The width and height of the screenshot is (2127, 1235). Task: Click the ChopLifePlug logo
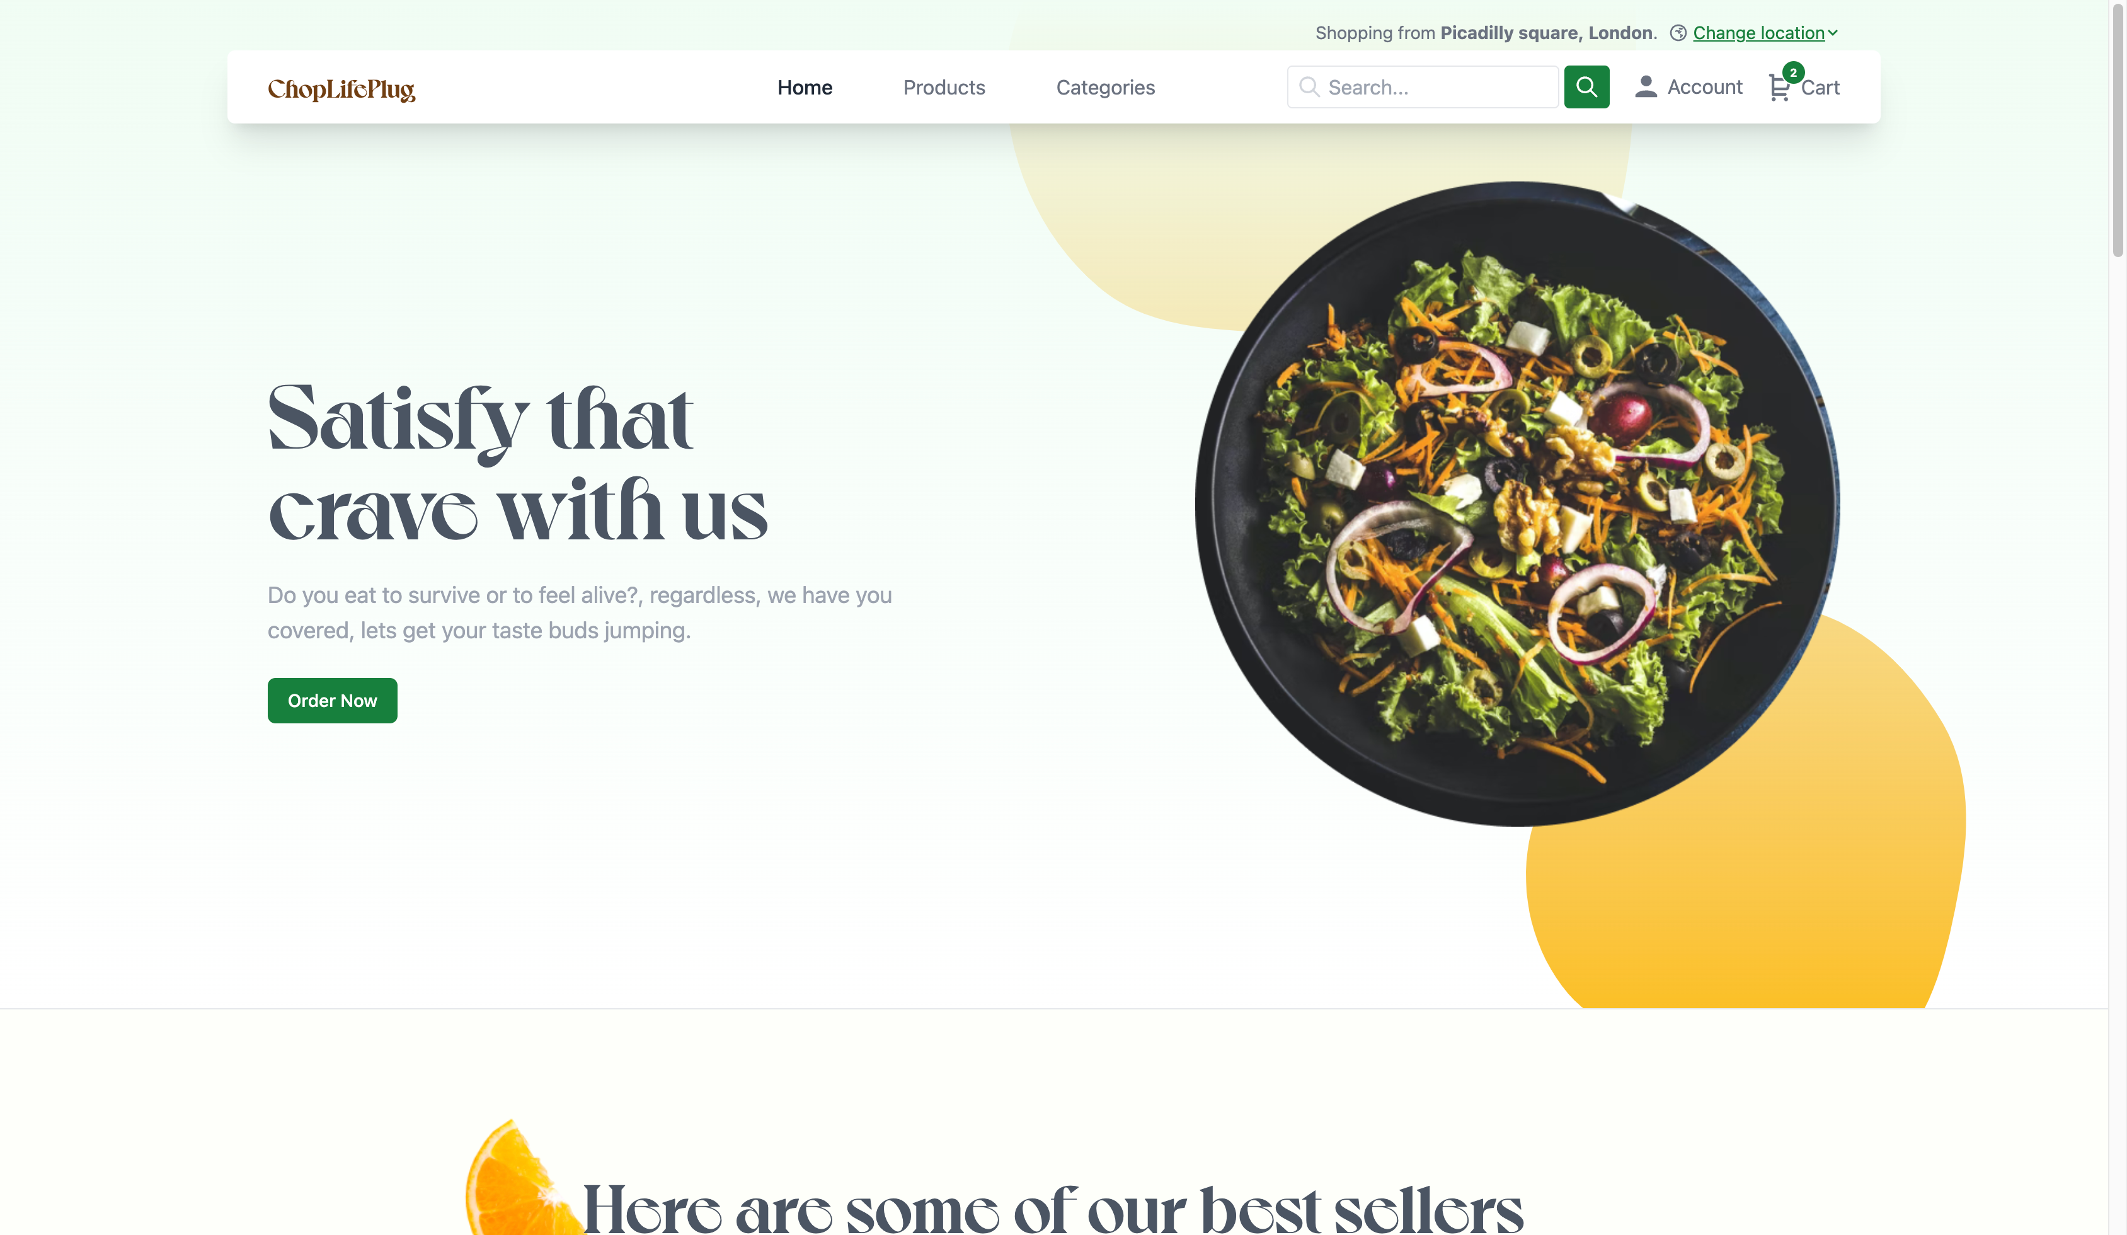pyautogui.click(x=341, y=89)
